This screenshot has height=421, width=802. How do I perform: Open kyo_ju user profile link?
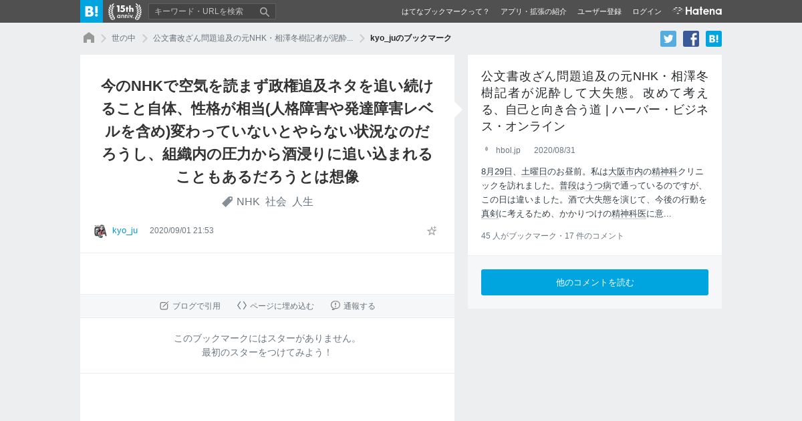pos(125,231)
